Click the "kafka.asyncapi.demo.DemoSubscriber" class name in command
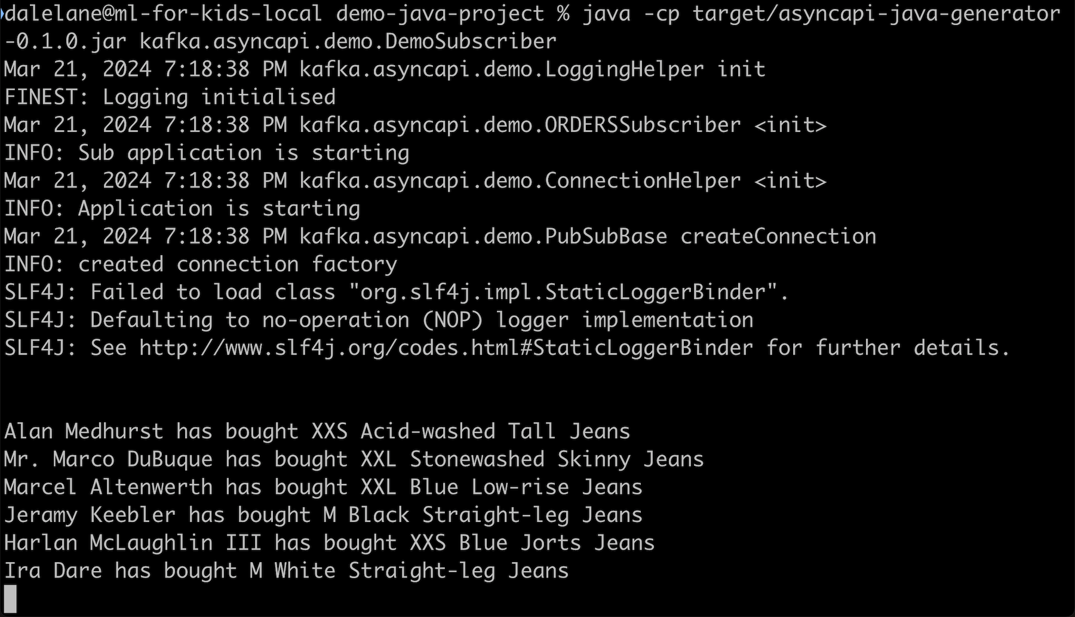The height and width of the screenshot is (617, 1075). (x=348, y=41)
